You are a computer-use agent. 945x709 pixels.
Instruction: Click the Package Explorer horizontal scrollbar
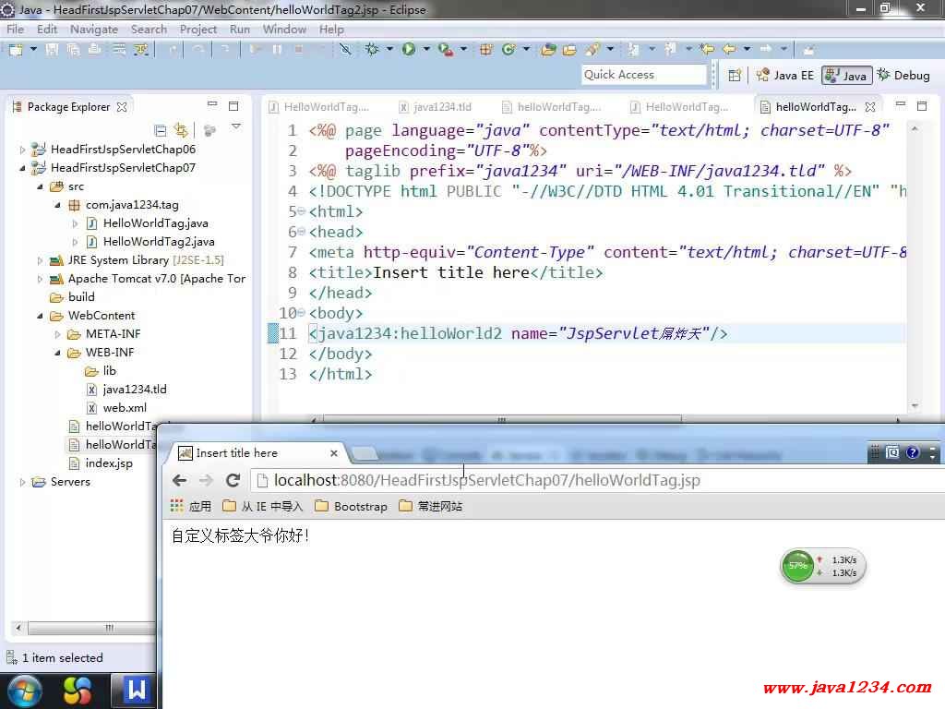(109, 629)
